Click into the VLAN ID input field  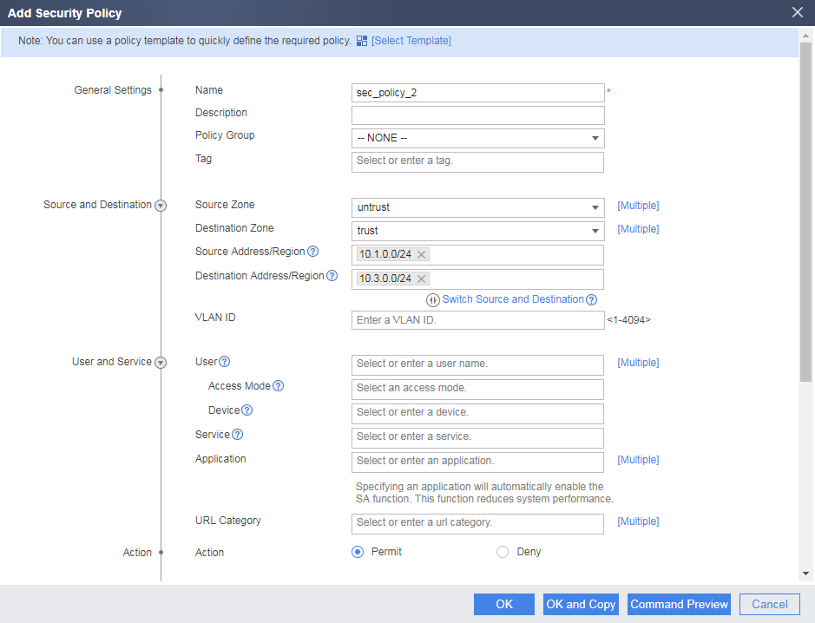pyautogui.click(x=477, y=320)
